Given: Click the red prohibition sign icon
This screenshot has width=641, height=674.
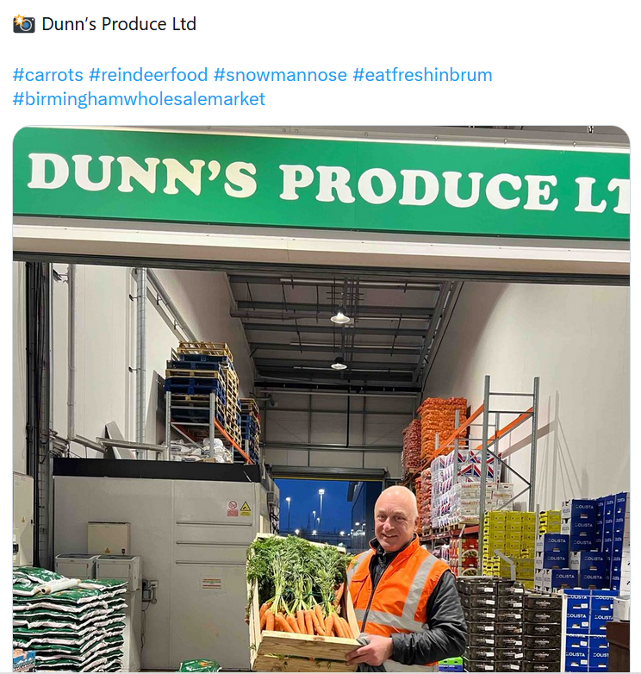Looking at the screenshot, I should (x=233, y=509).
